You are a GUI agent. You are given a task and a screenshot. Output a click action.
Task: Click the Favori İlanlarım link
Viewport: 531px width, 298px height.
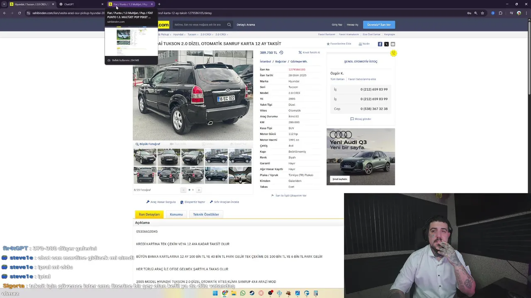[x=326, y=34]
